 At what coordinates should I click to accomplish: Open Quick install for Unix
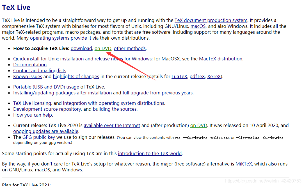[x=35, y=59]
